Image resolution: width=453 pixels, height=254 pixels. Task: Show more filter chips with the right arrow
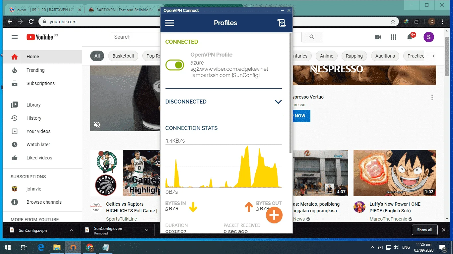433,56
